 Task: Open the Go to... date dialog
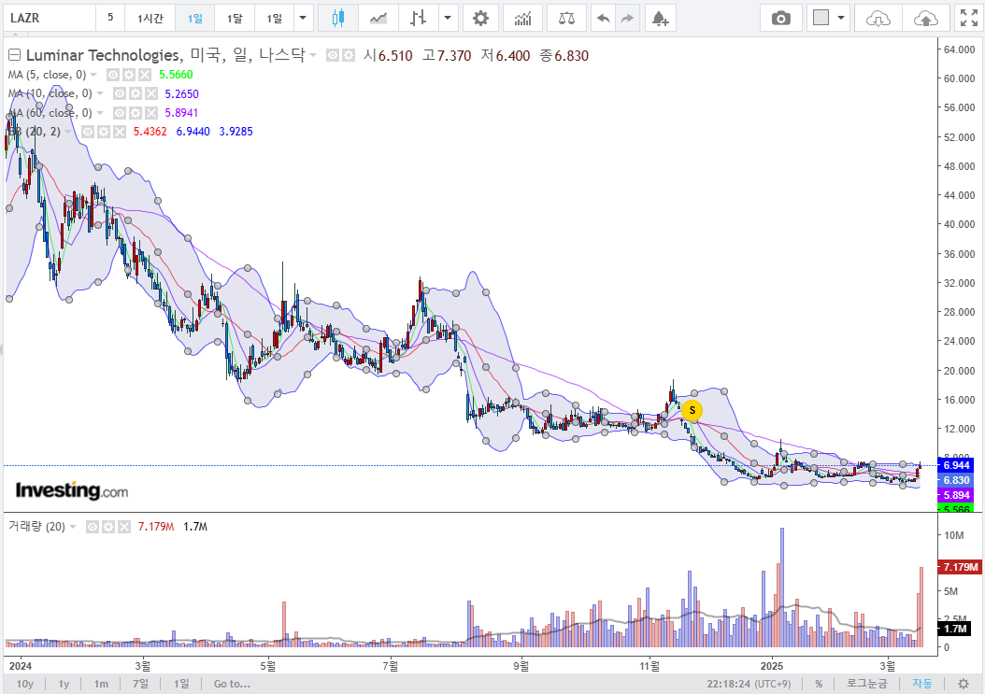[232, 684]
